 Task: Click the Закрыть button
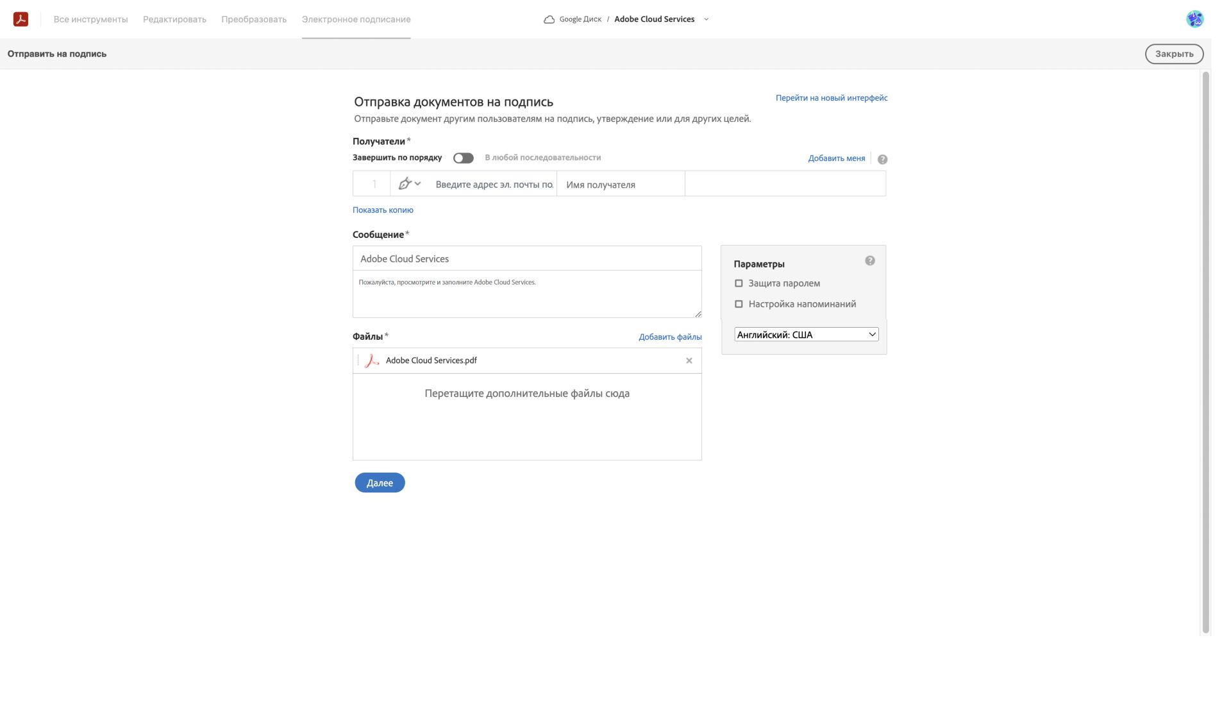[1174, 54]
